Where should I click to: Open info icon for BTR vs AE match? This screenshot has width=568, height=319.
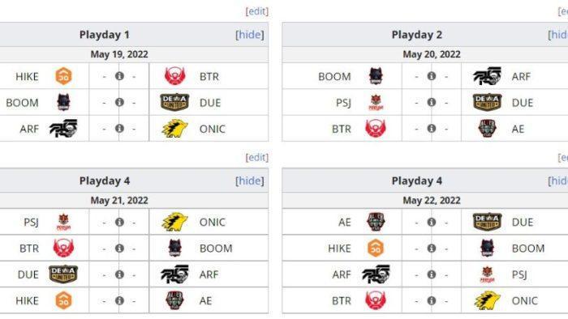pos(432,129)
